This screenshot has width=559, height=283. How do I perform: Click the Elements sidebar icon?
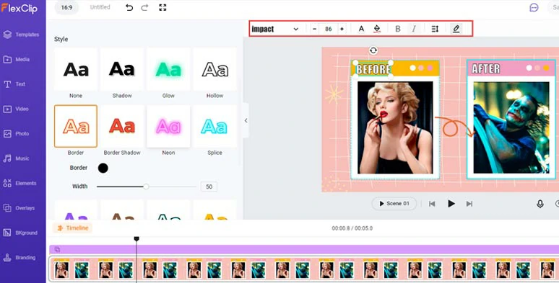pyautogui.click(x=7, y=184)
